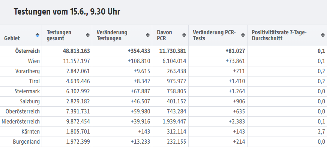Viewport: 327px width, 147px height.
Task: Click the Testungen gesamt header text
Action: [x=59, y=35]
